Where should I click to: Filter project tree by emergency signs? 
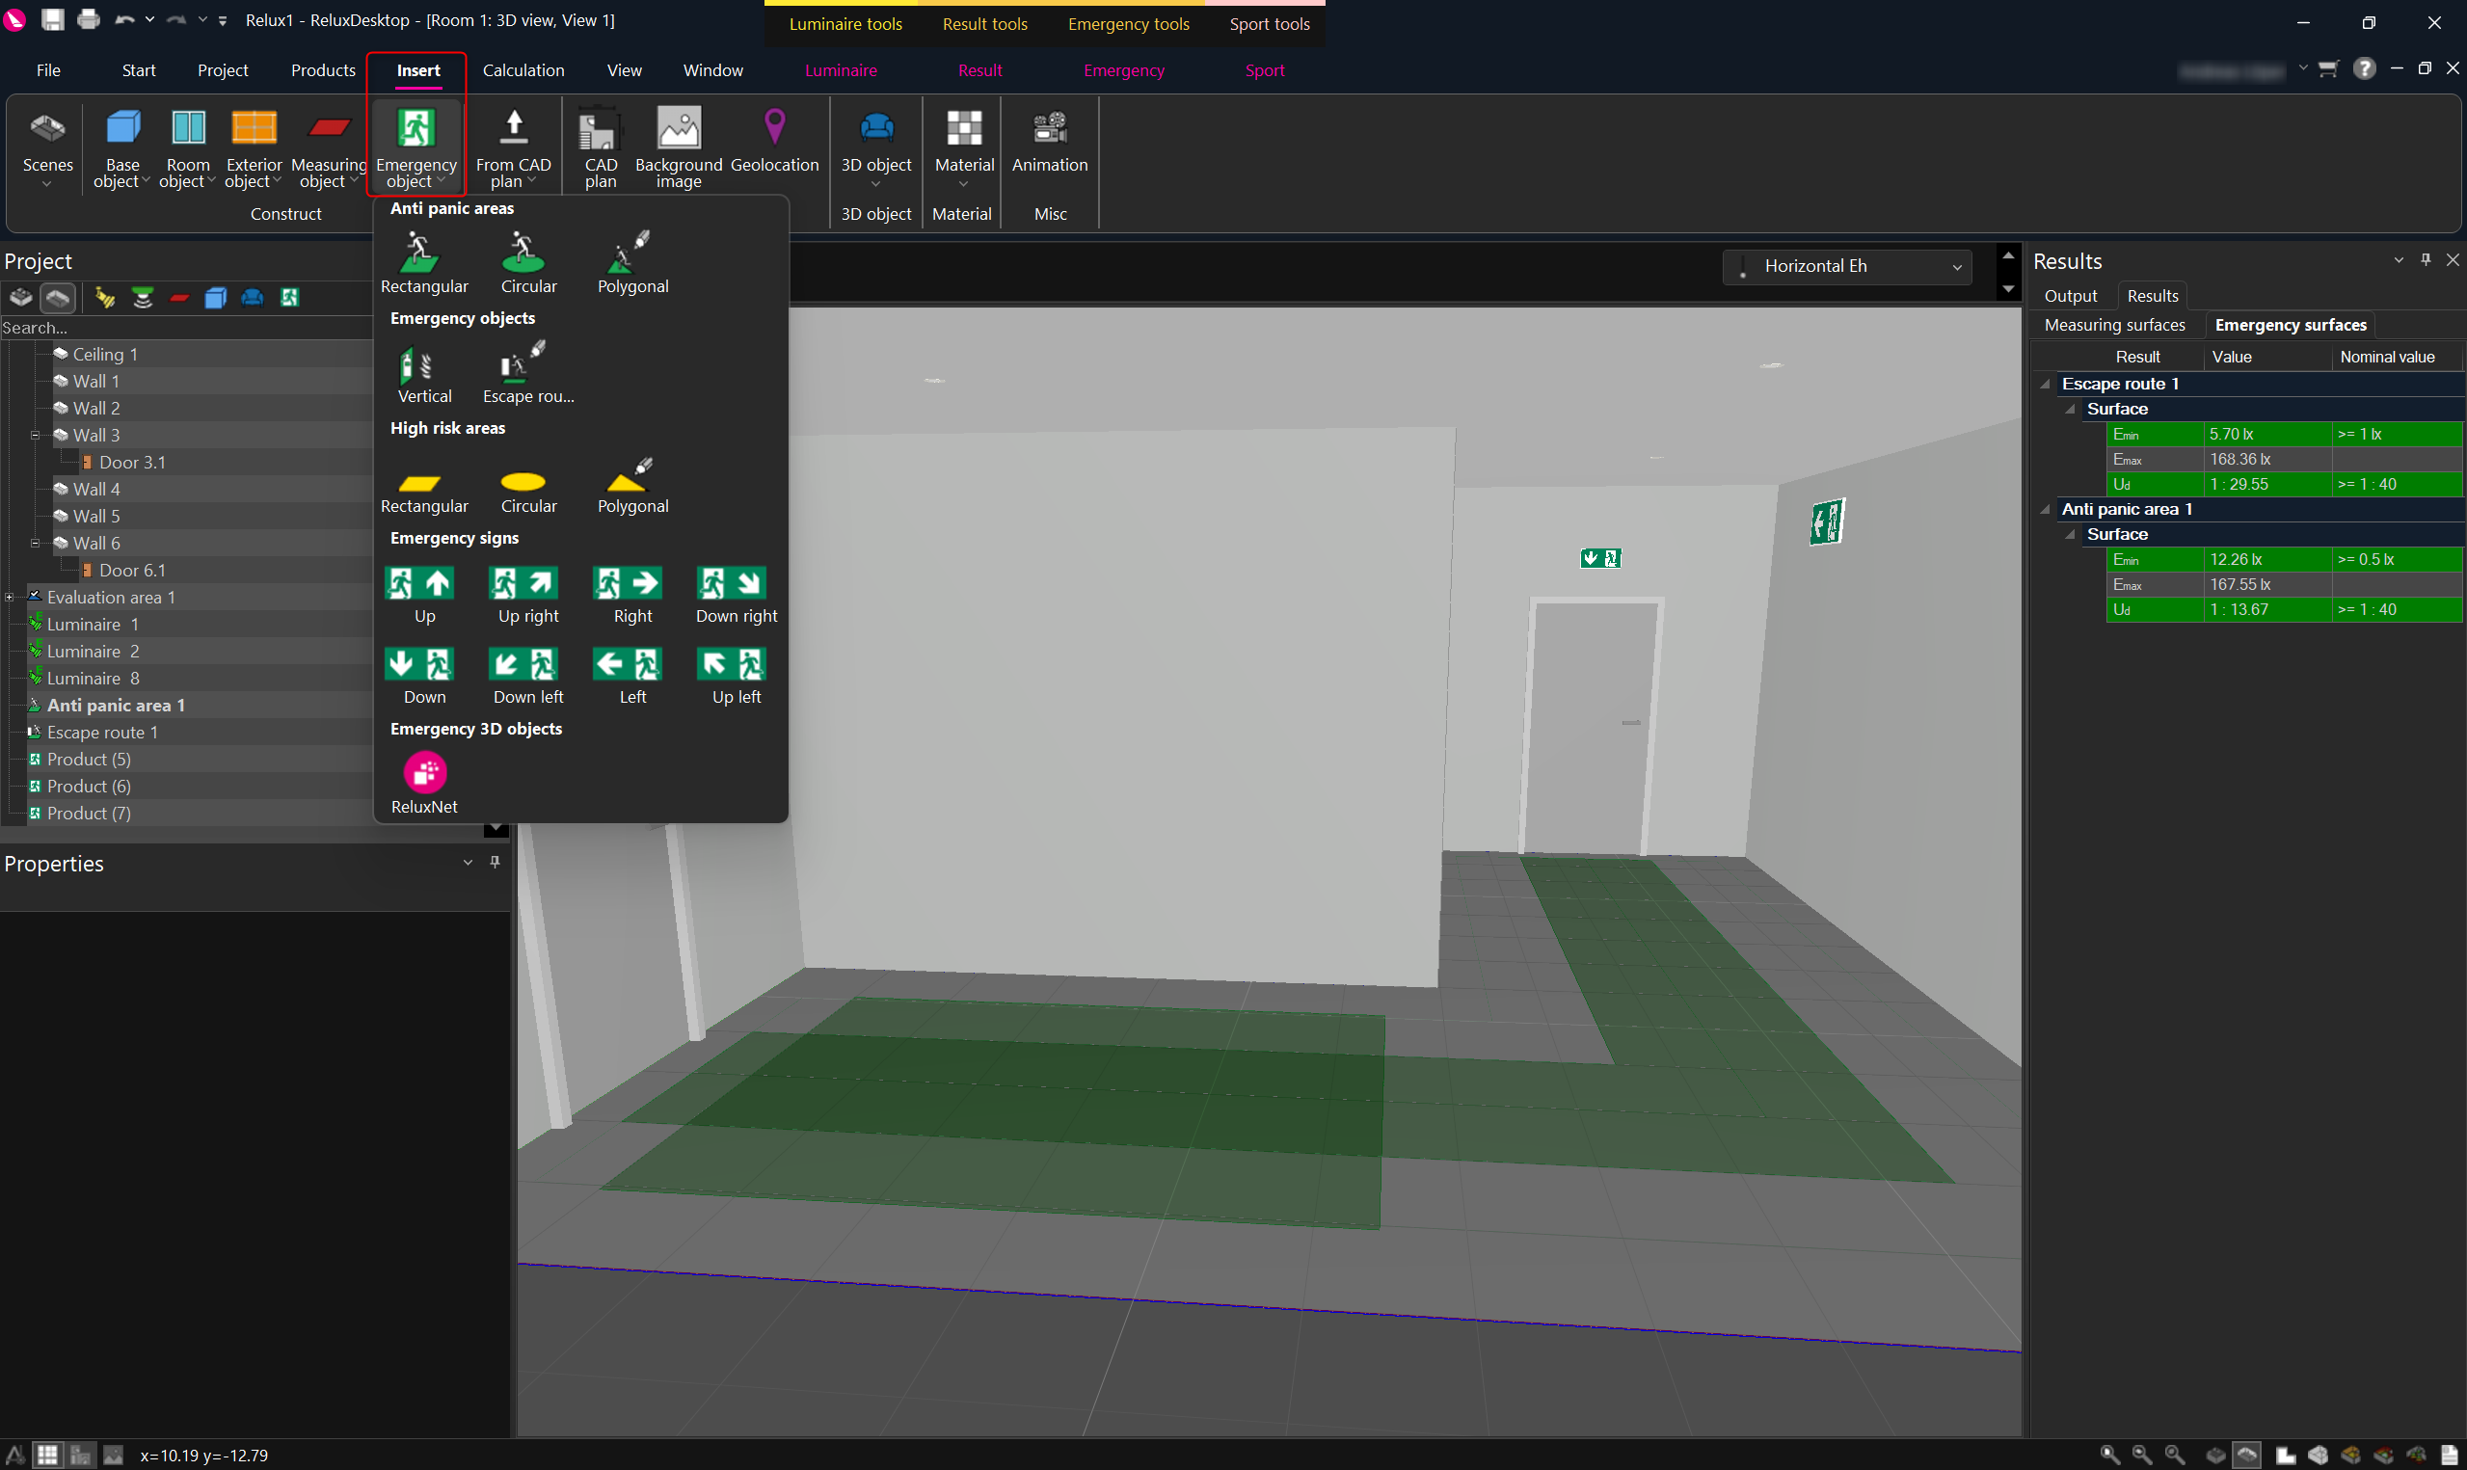coord(290,297)
